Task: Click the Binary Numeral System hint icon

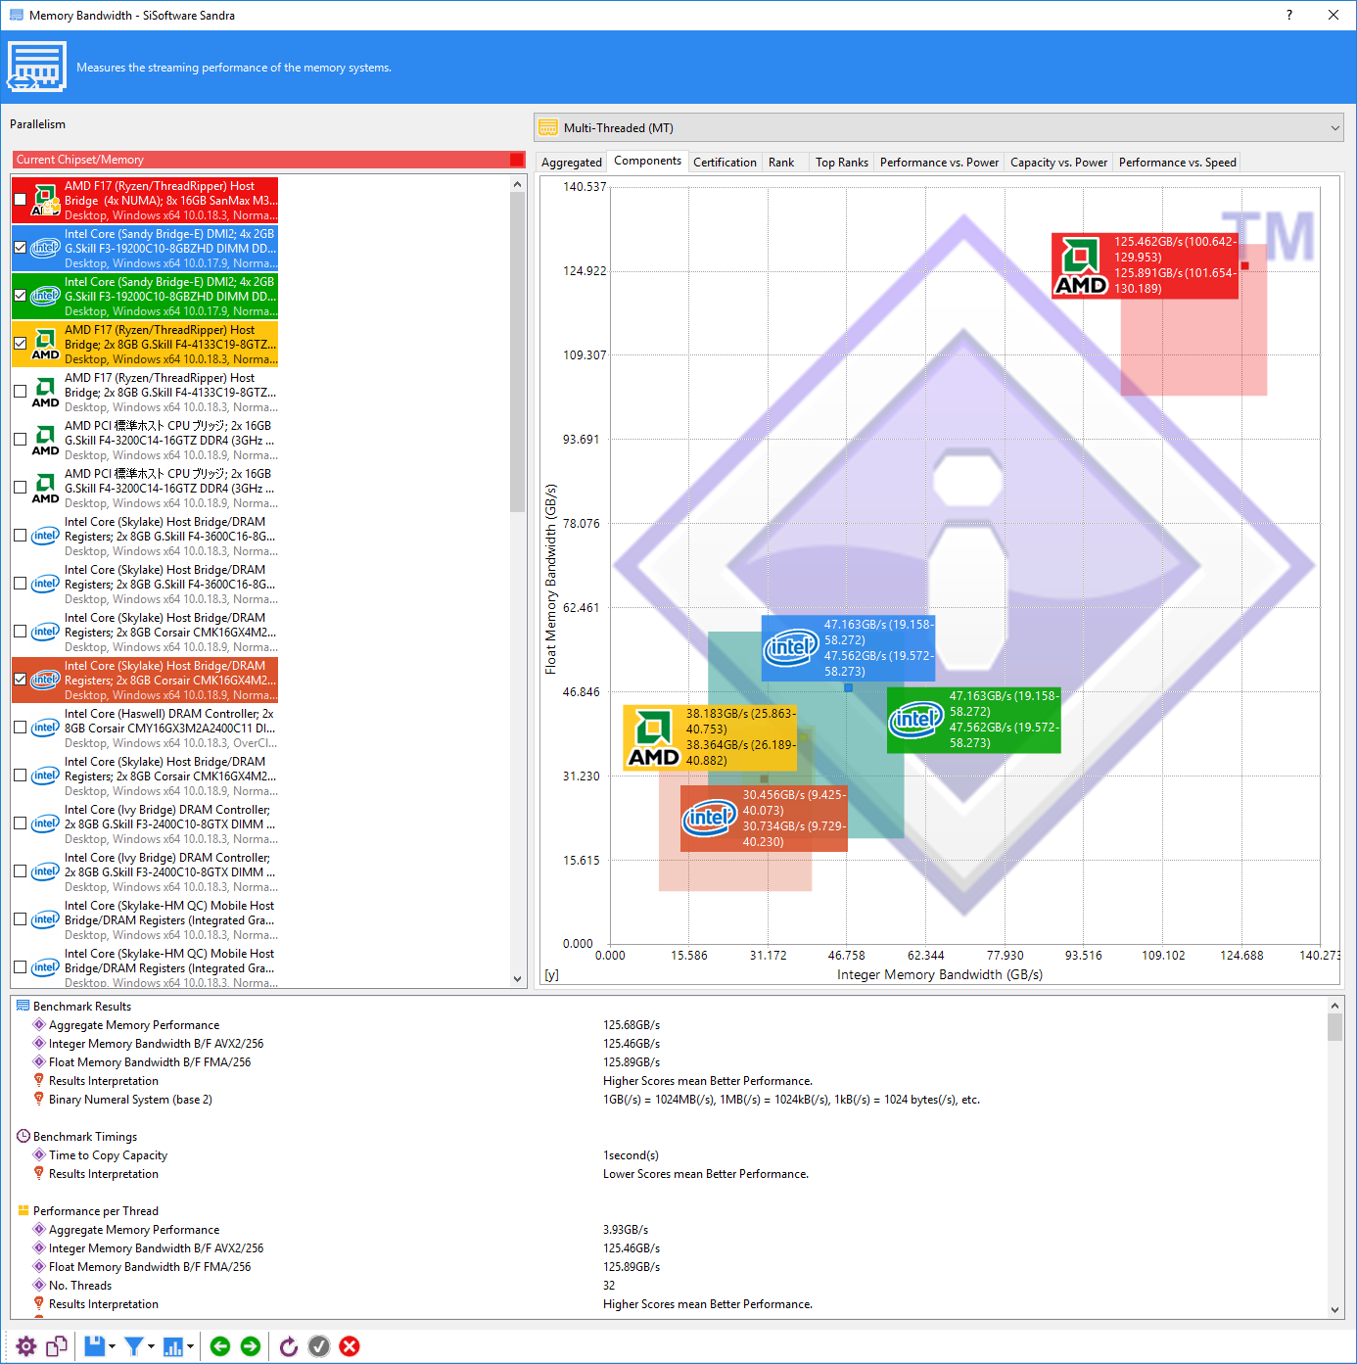Action: point(39,1099)
